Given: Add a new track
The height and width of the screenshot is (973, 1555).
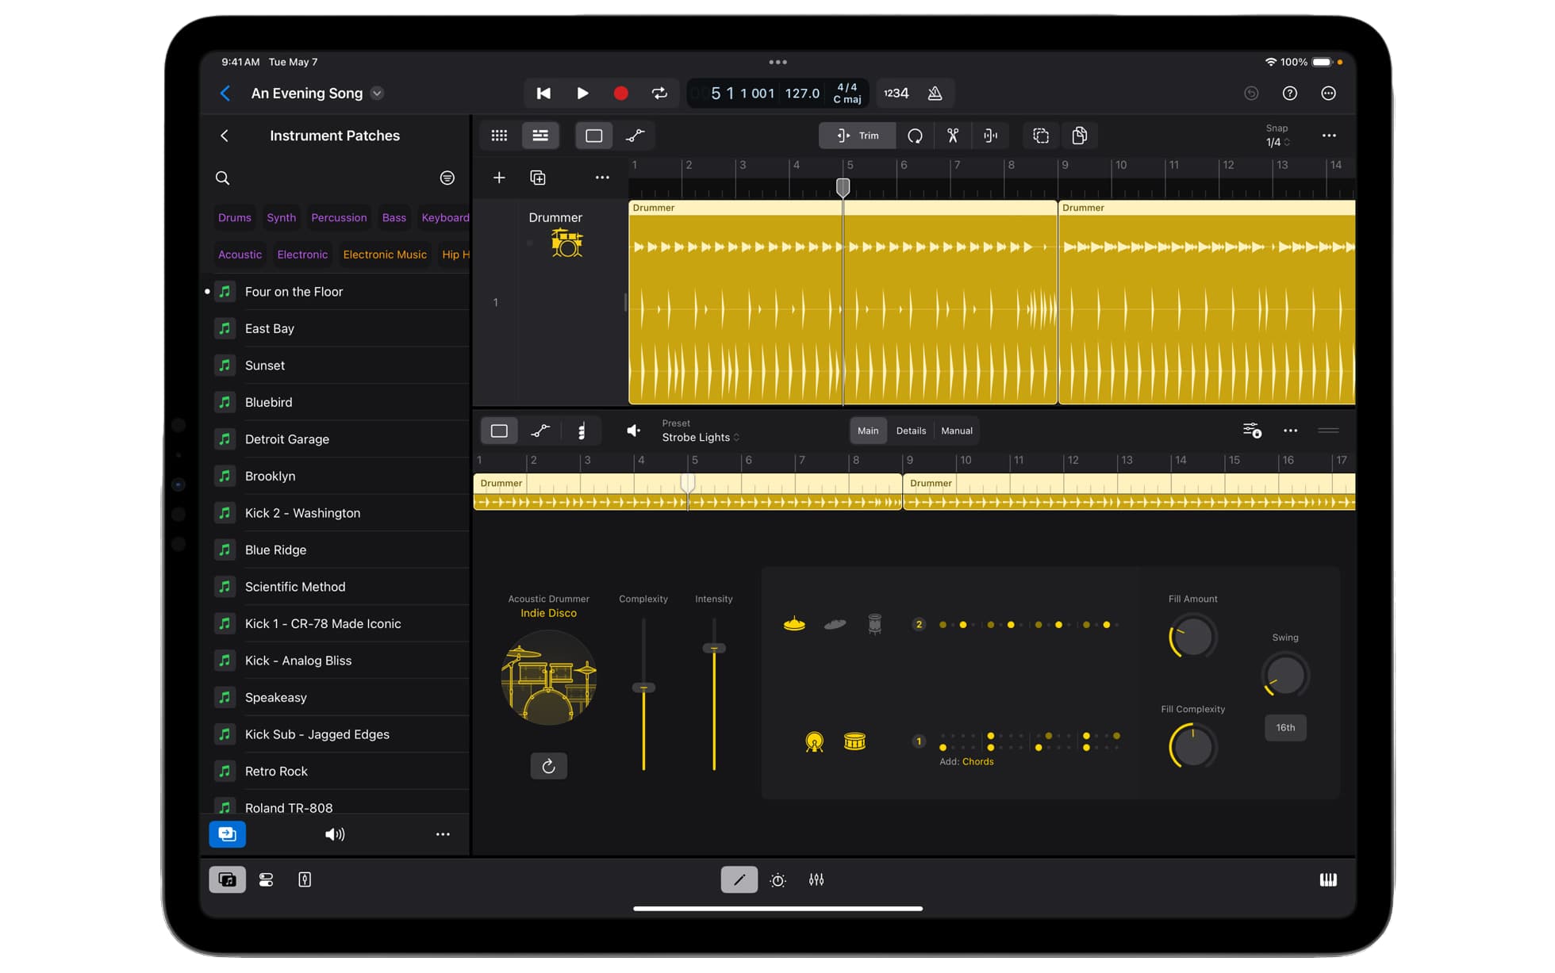Looking at the screenshot, I should tap(499, 178).
